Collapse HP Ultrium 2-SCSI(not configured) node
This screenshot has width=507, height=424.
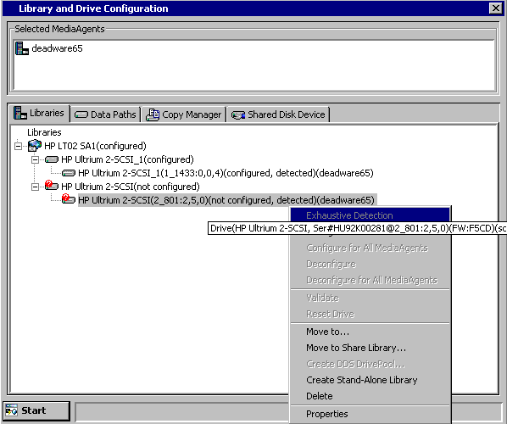coord(36,187)
